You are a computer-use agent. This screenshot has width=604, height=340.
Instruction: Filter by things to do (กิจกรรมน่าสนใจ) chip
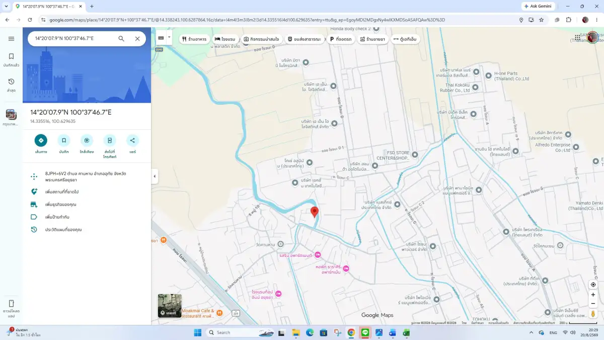tap(261, 39)
